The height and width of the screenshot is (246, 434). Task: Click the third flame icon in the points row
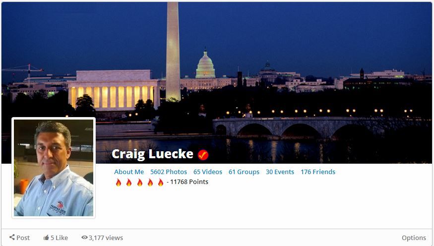140,183
